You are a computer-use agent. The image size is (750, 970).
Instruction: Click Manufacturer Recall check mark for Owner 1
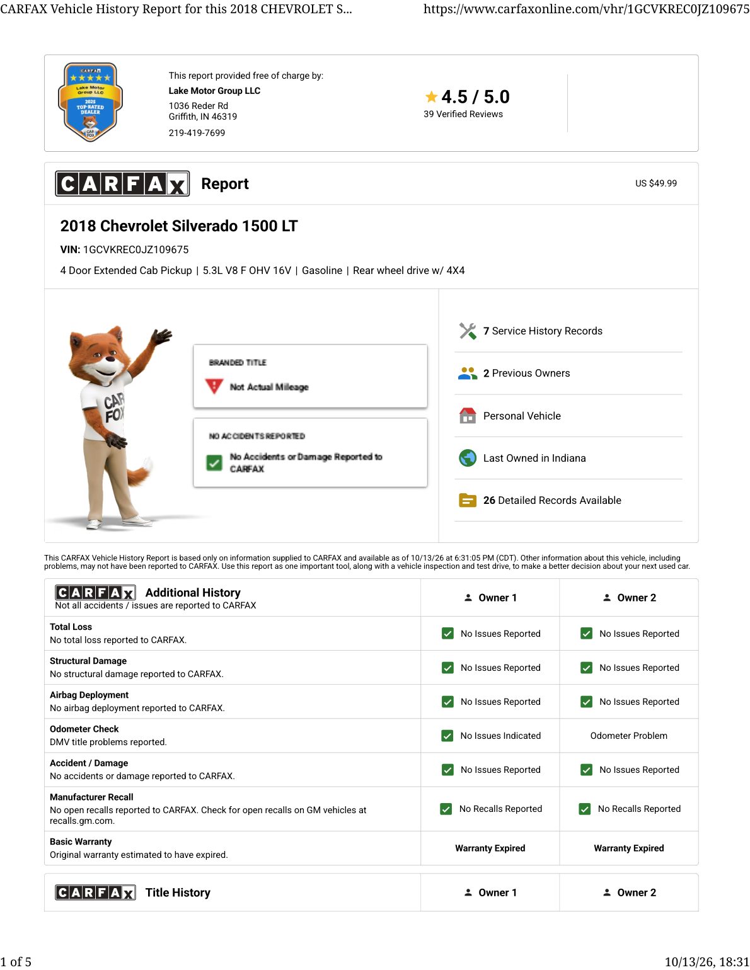click(x=446, y=809)
